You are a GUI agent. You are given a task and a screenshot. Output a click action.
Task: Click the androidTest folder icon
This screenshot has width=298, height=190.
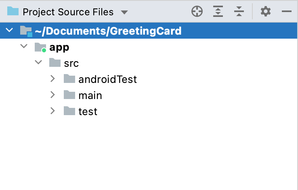pyautogui.click(x=69, y=79)
